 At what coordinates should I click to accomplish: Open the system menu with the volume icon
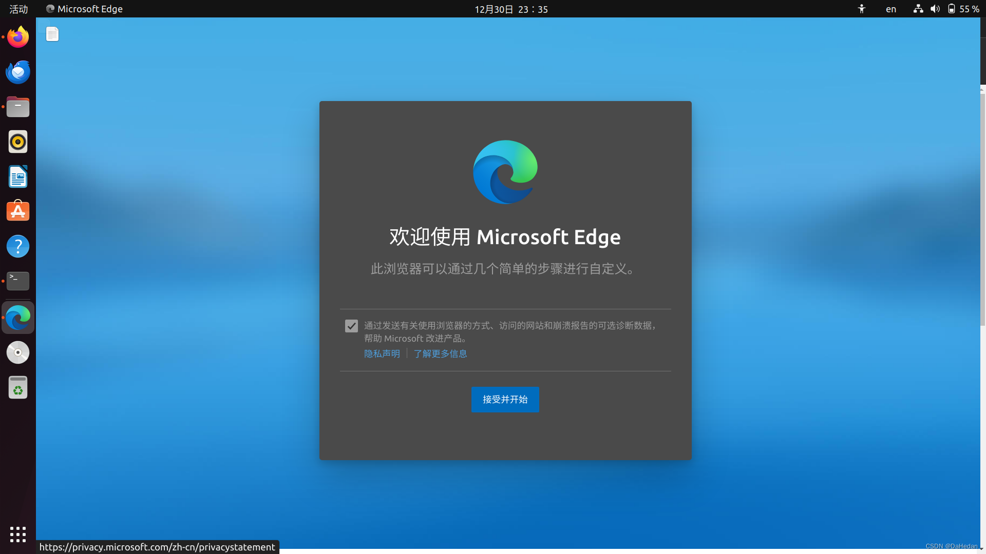point(935,9)
